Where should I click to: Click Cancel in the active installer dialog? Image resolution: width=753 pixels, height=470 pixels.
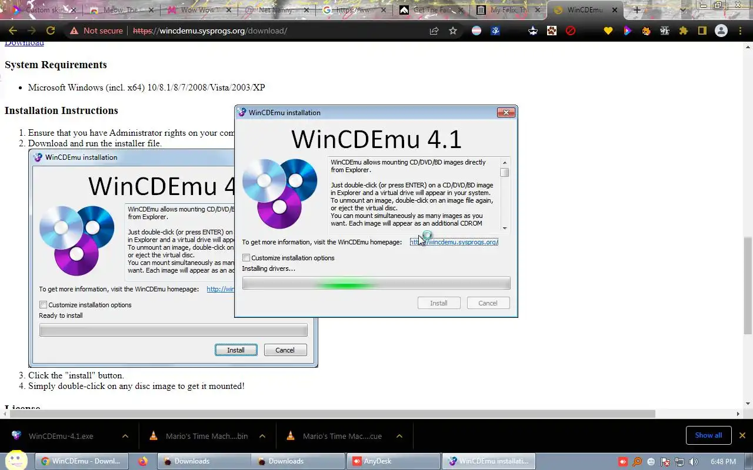[488, 303]
